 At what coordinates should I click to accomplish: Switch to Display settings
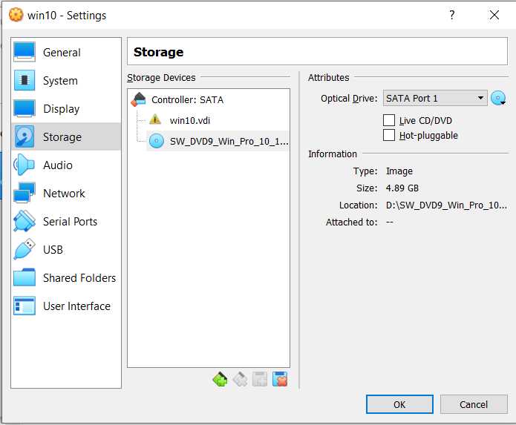click(66, 109)
